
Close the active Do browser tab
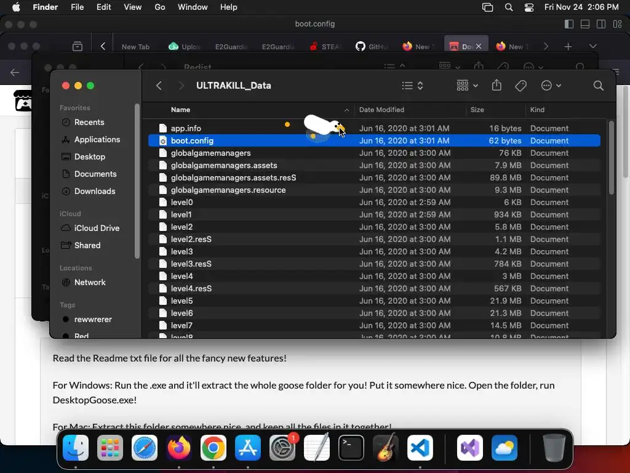[479, 47]
